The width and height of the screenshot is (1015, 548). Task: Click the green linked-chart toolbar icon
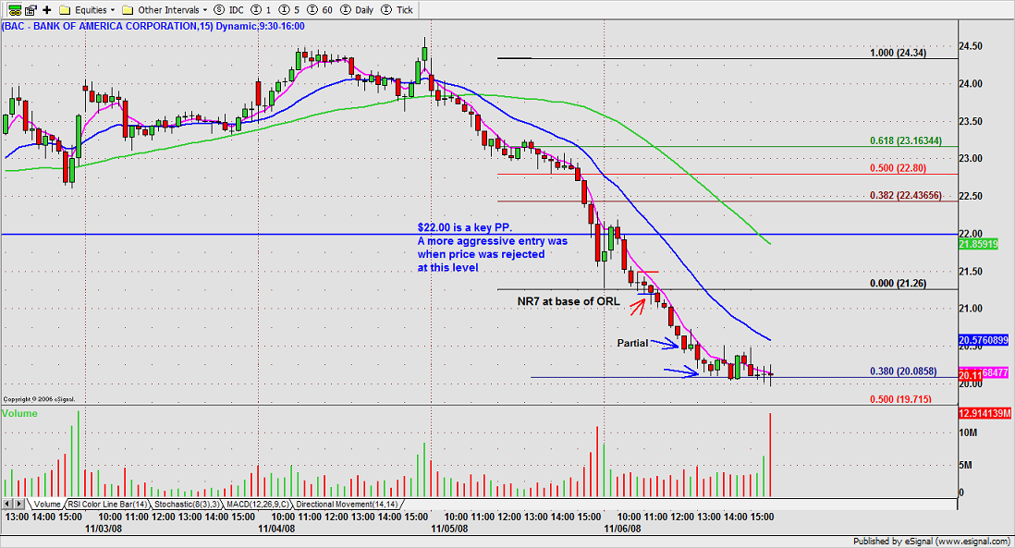(14, 10)
